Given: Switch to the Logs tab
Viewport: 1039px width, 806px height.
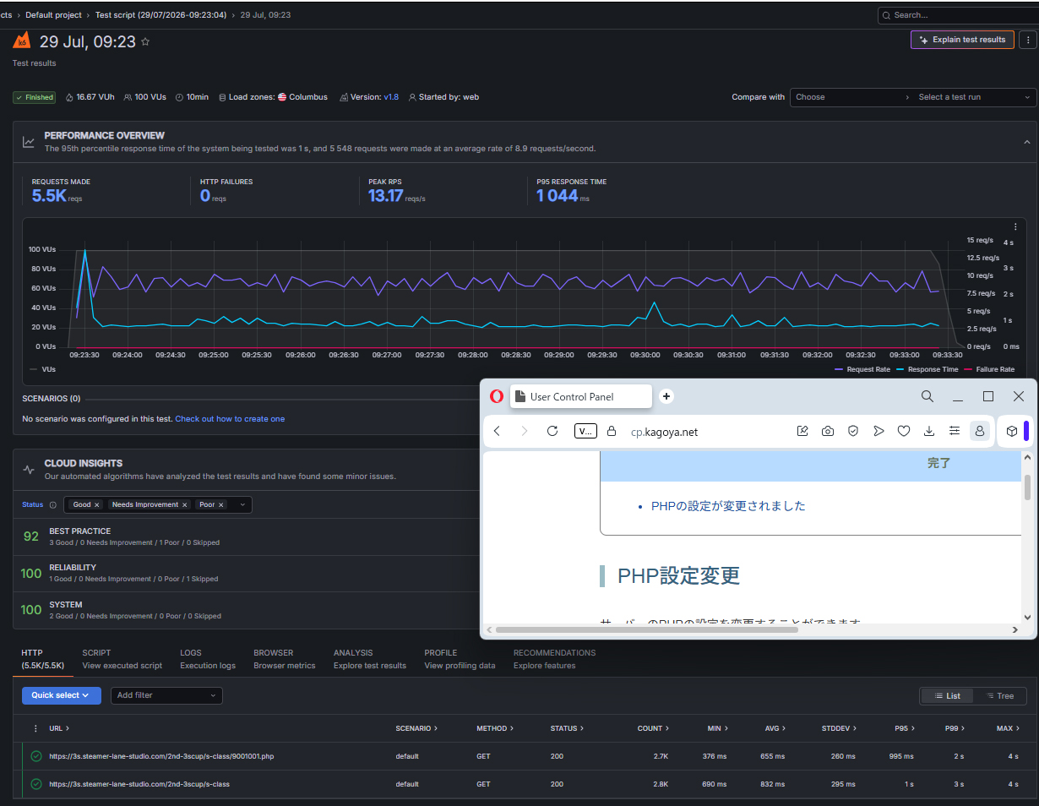Looking at the screenshot, I should (x=208, y=659).
